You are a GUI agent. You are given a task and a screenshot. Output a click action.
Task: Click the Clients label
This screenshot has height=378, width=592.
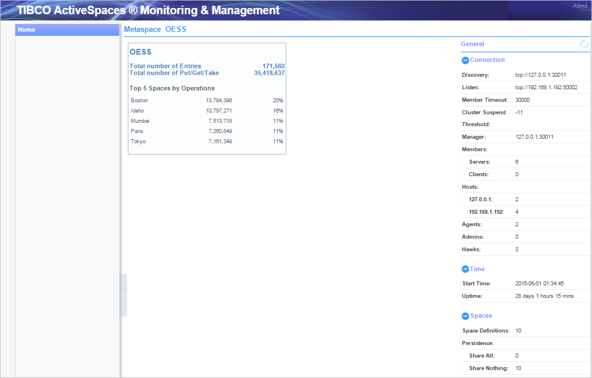pos(479,175)
